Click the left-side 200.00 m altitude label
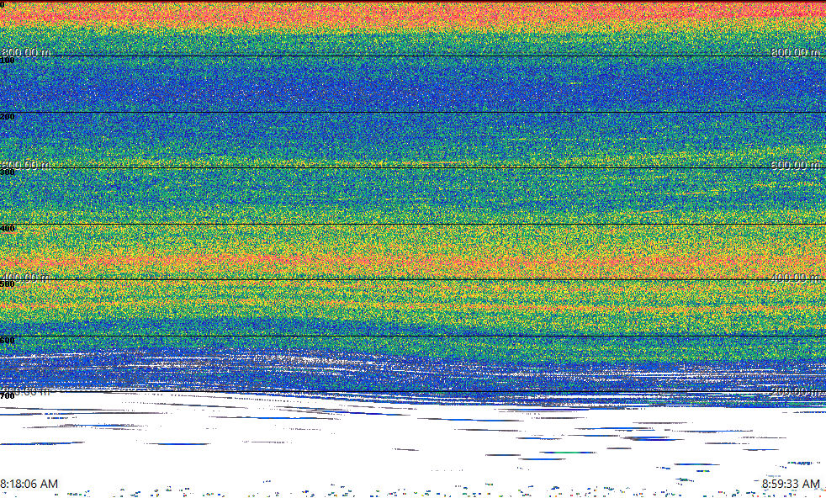 click(26, 391)
